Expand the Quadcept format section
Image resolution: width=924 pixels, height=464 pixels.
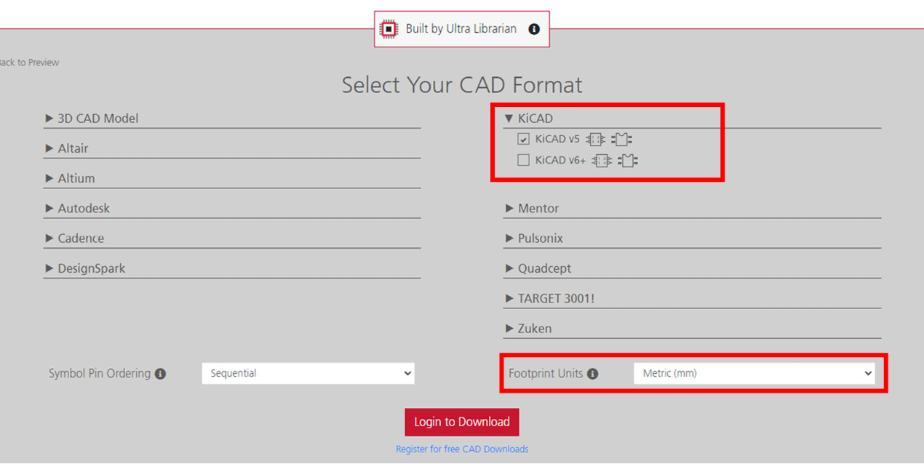click(692, 268)
